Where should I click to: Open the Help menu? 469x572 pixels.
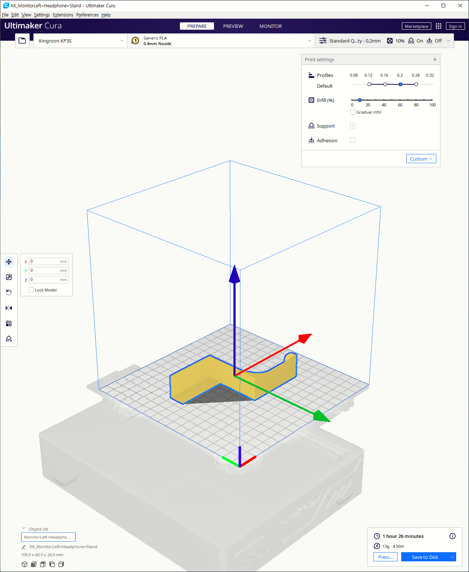pos(106,15)
